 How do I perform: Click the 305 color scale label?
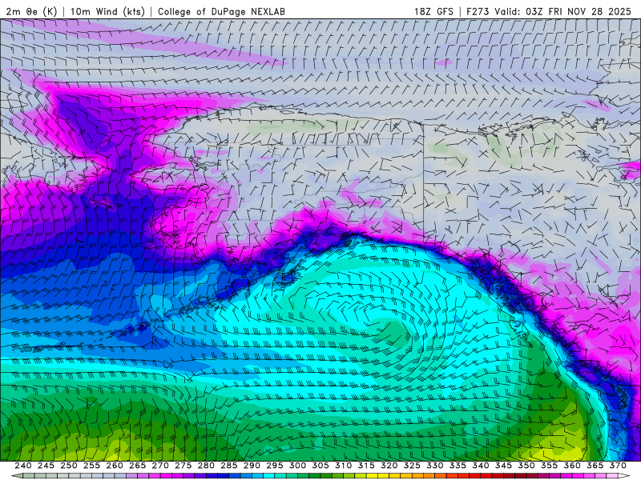point(320,466)
